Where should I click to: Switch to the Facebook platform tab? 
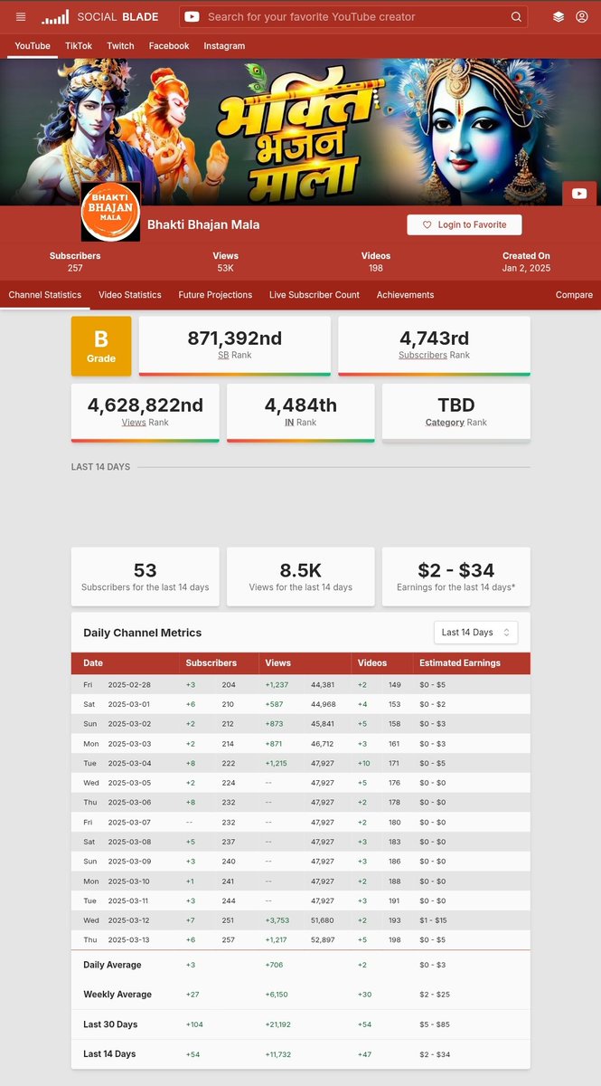point(169,45)
